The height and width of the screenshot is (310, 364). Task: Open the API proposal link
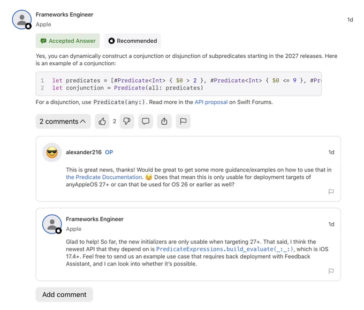tap(211, 102)
